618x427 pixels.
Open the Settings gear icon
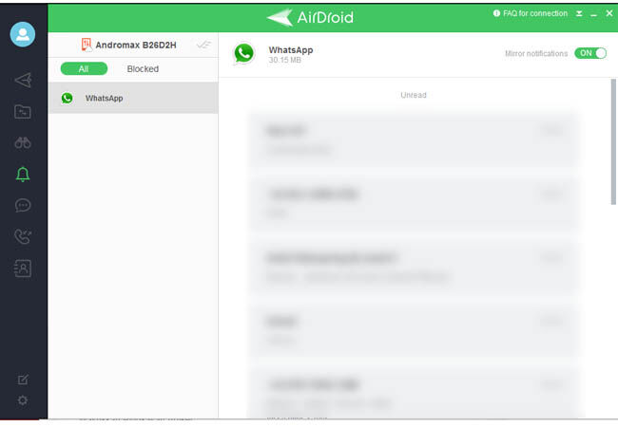[x=23, y=400]
